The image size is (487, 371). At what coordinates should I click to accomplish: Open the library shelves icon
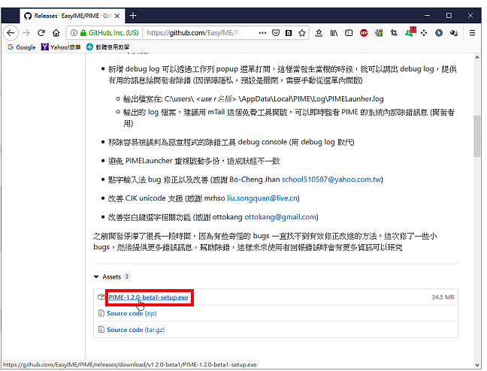tap(334, 33)
